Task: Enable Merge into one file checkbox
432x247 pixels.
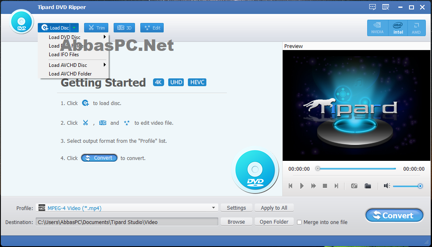Action: [x=299, y=222]
